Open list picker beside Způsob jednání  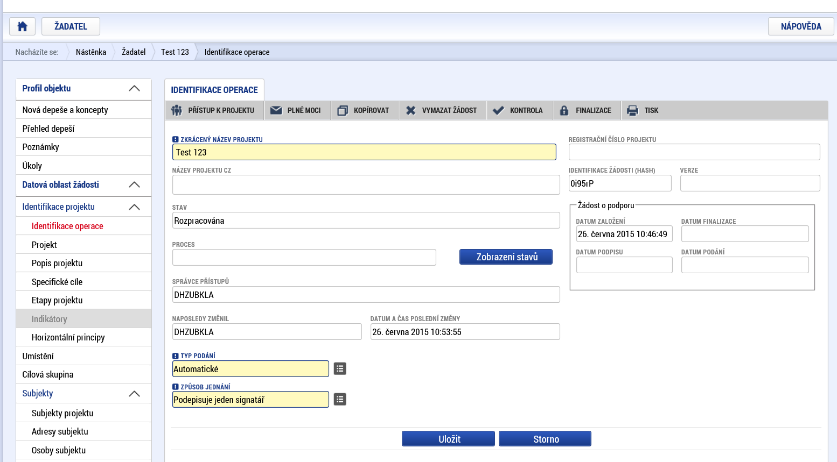tap(340, 400)
